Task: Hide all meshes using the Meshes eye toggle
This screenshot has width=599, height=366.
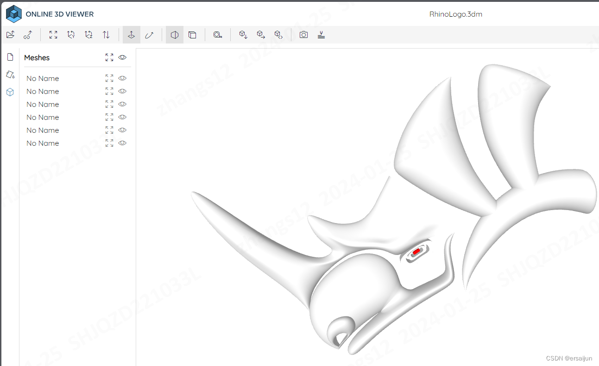Action: [122, 57]
